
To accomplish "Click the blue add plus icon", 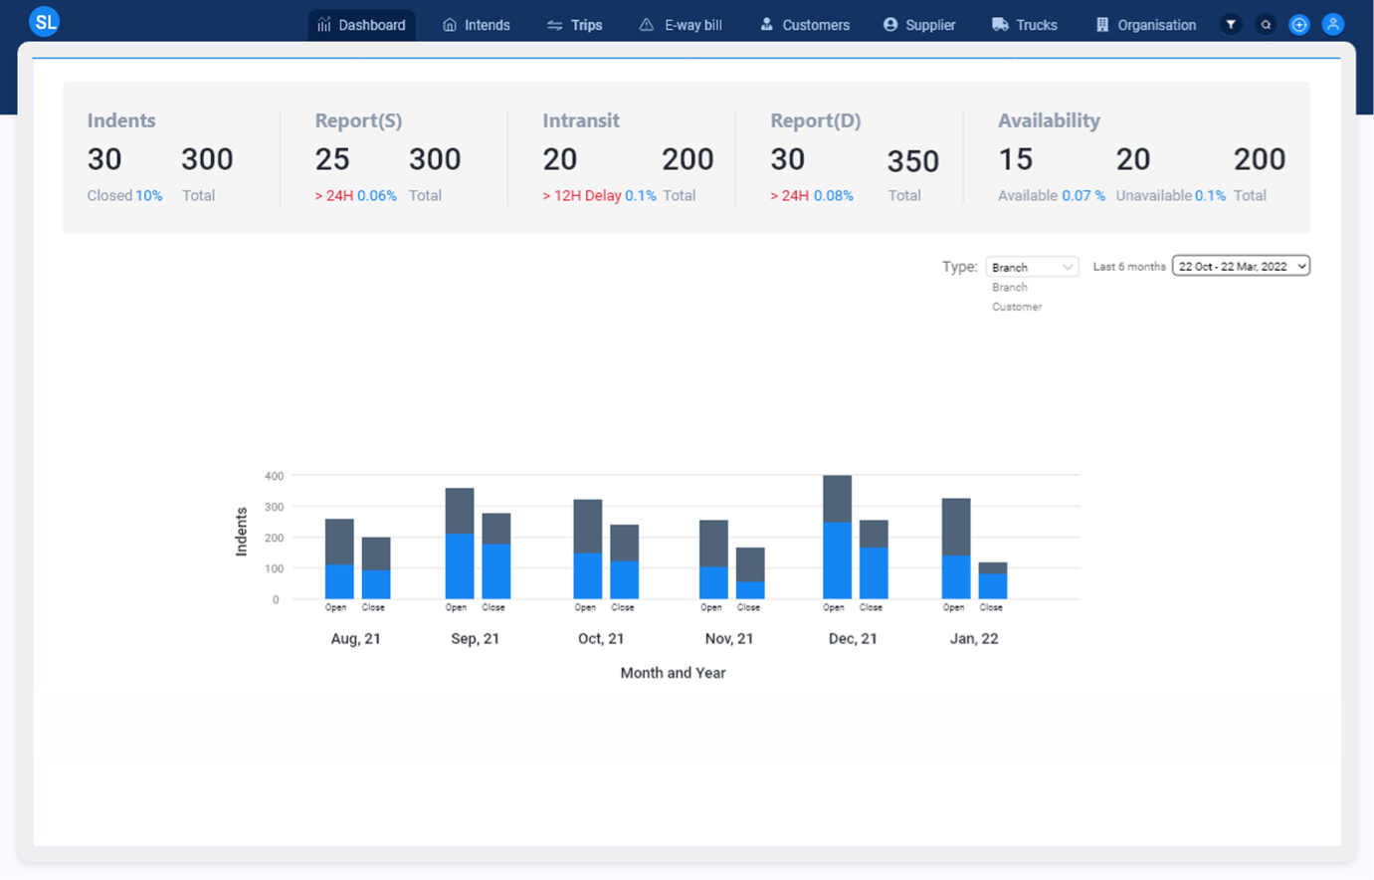I will 1299,25.
